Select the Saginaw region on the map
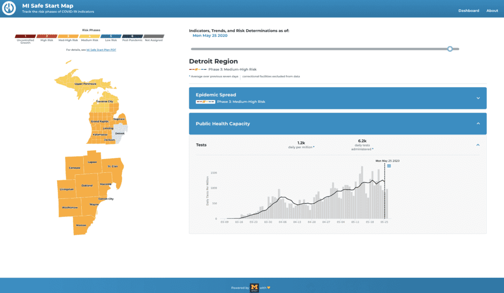The image size is (504, 293). click(x=119, y=119)
